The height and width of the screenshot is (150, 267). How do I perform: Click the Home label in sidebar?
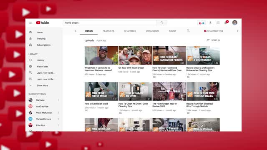pos(40,32)
